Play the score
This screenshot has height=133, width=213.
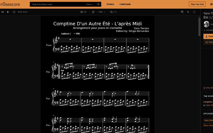click(x=8, y=12)
